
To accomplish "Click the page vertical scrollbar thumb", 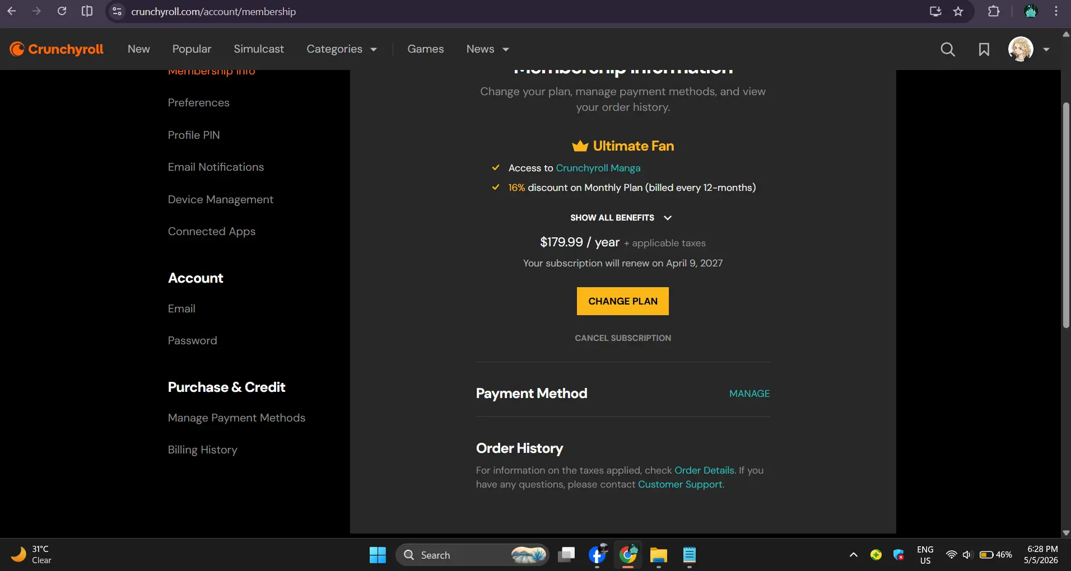I will pos(1066,215).
